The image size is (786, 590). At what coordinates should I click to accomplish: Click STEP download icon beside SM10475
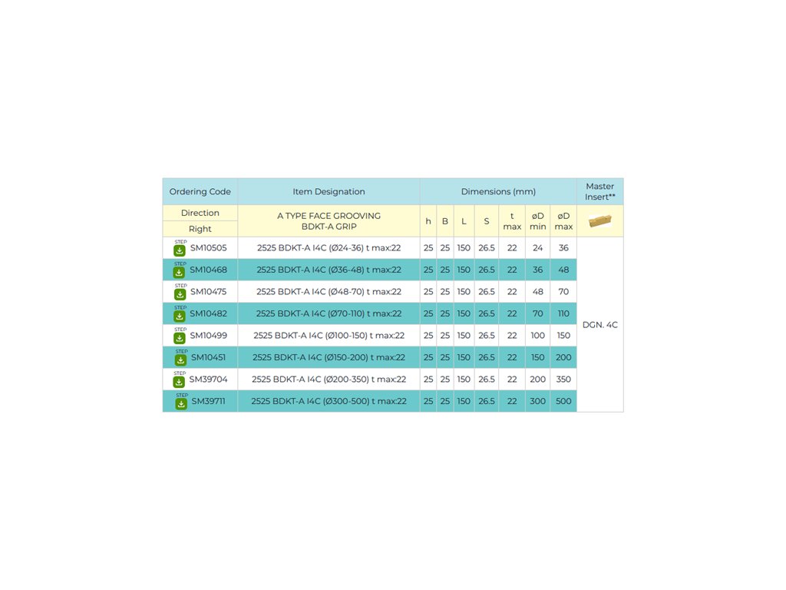point(180,293)
